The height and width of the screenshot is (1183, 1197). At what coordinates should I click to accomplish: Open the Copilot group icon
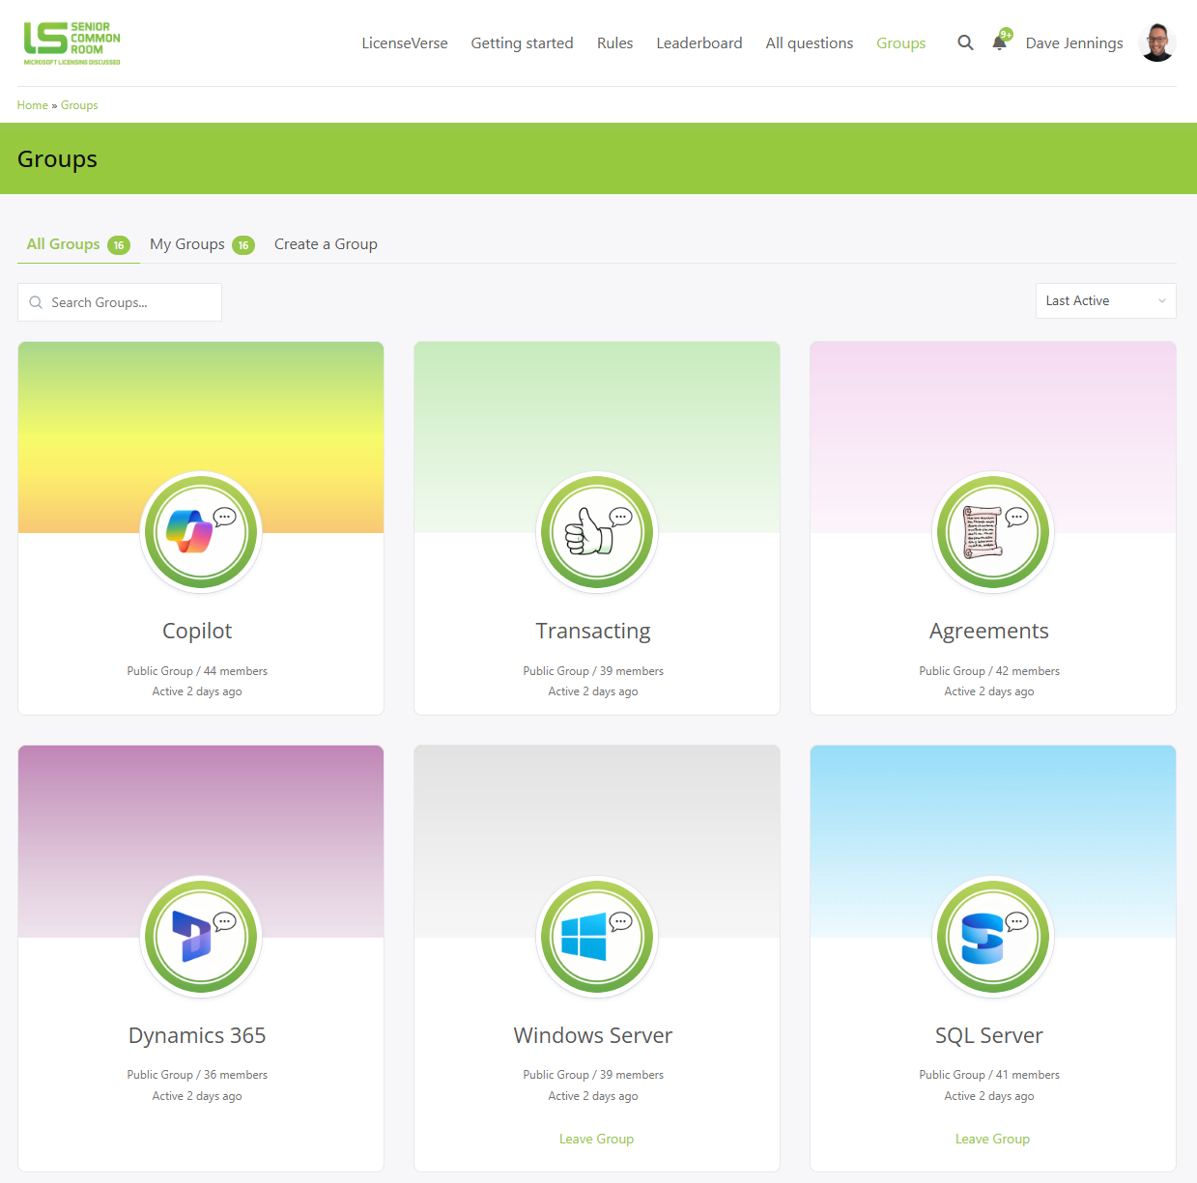point(201,532)
